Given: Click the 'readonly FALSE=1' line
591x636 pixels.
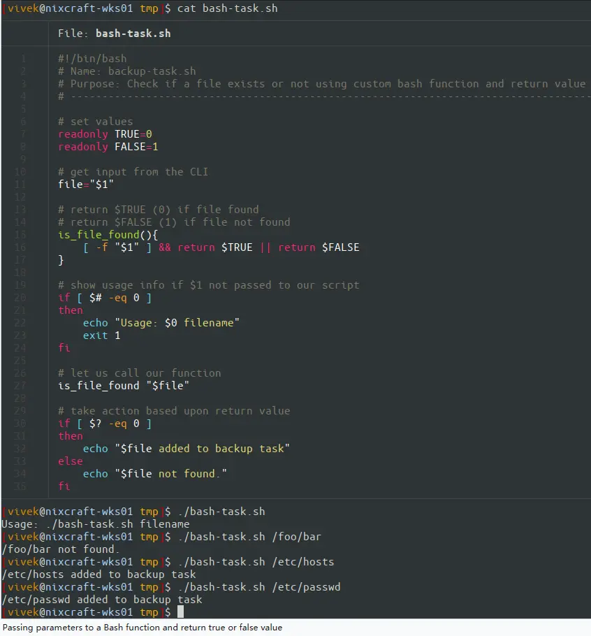Looking at the screenshot, I should [x=108, y=147].
